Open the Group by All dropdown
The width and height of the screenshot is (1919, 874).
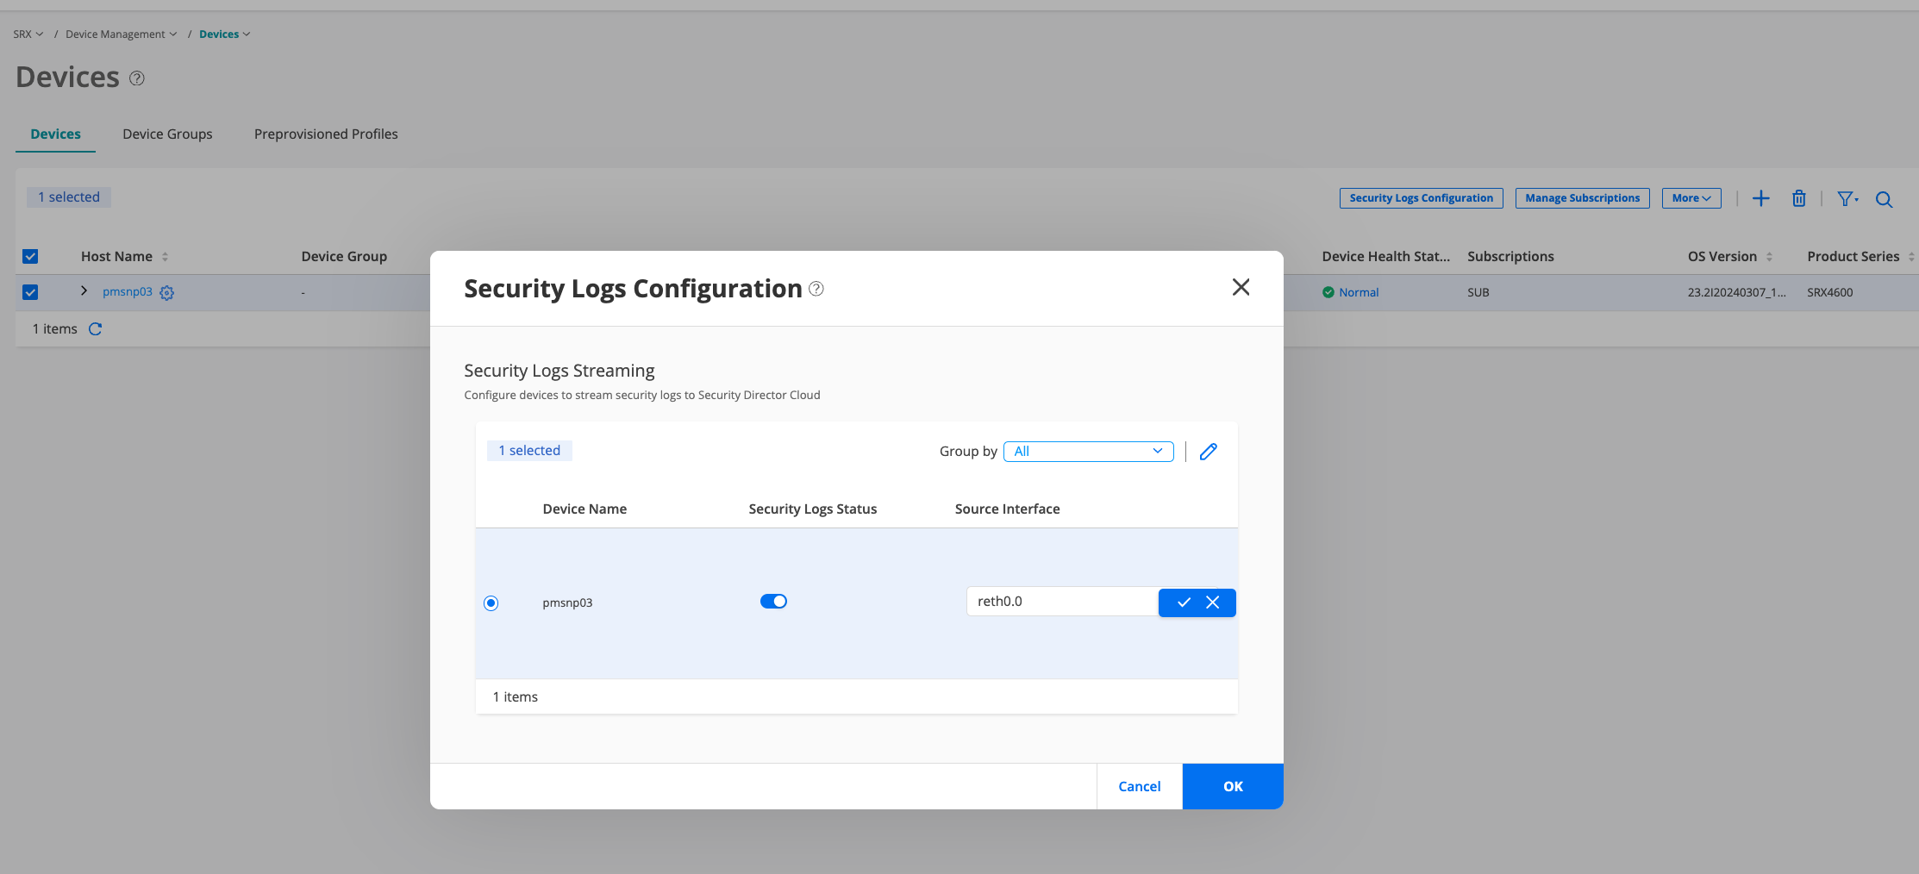[x=1088, y=452]
